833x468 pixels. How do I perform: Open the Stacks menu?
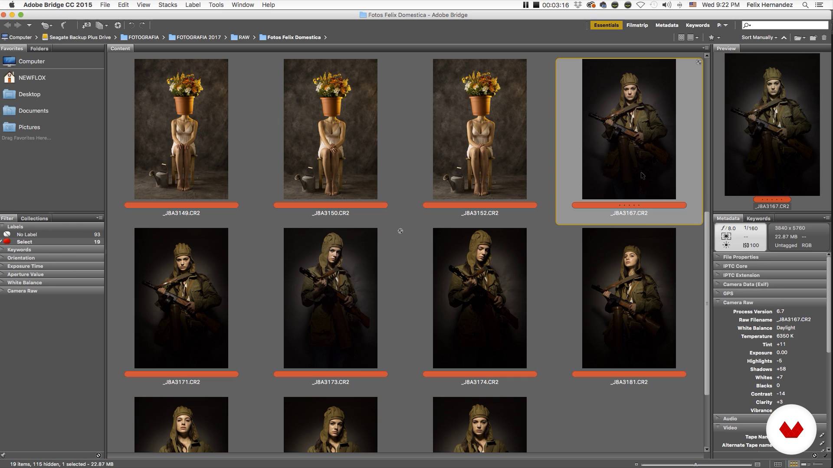[167, 5]
